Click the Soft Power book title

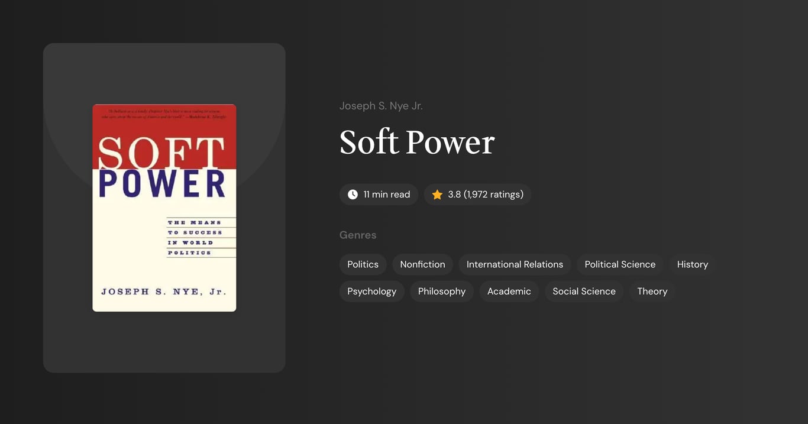[x=416, y=143]
